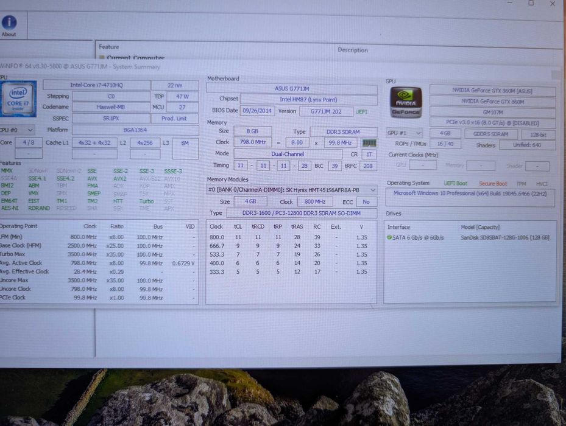The width and height of the screenshot is (566, 426).
Task: Open the About info icon
Action: pyautogui.click(x=9, y=26)
